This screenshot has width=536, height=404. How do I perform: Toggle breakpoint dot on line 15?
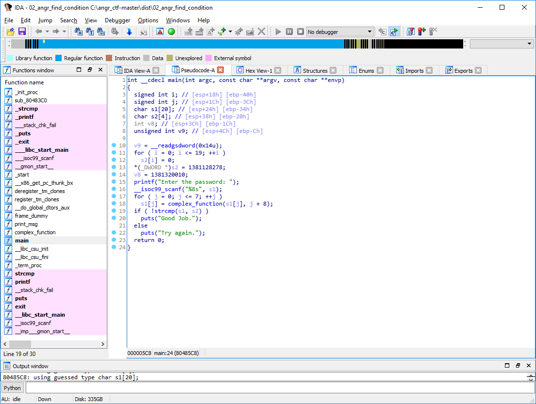point(114,182)
